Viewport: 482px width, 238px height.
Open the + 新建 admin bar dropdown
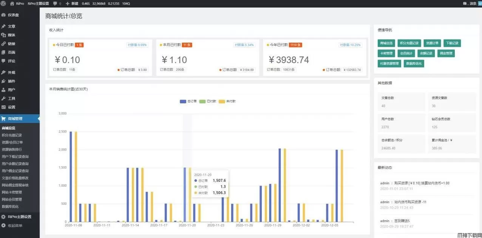pos(73,3)
